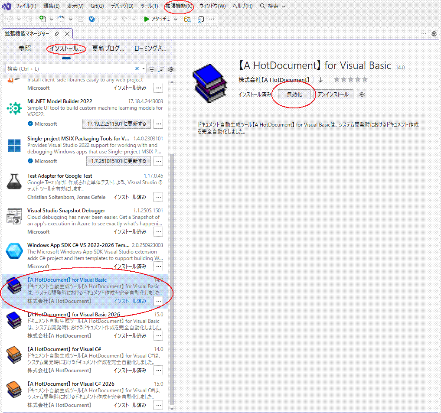Update ML.NET Model Builder to 17.19.2.2511501
This screenshot has width=441, height=413.
coord(117,124)
